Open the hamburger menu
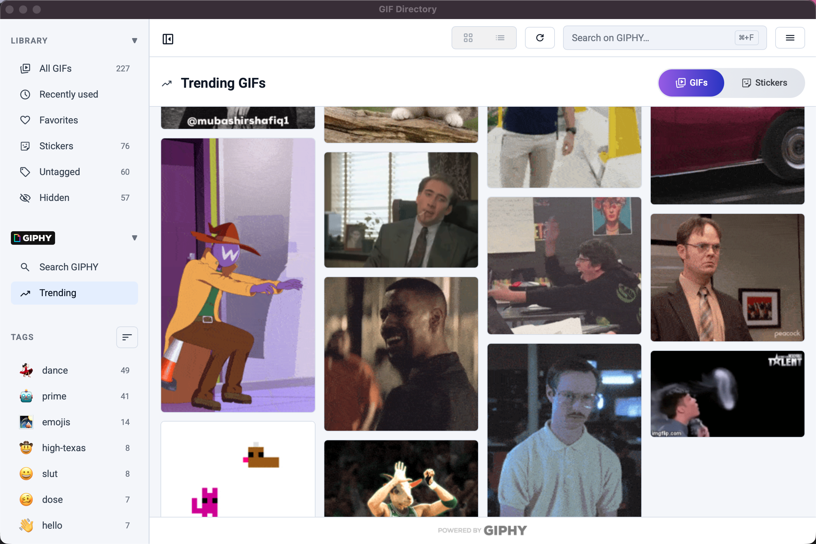 (790, 38)
